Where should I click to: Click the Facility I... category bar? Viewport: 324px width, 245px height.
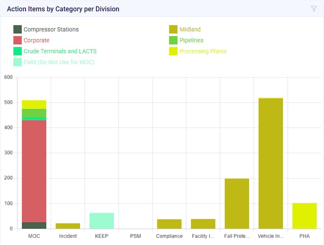pos(203,224)
